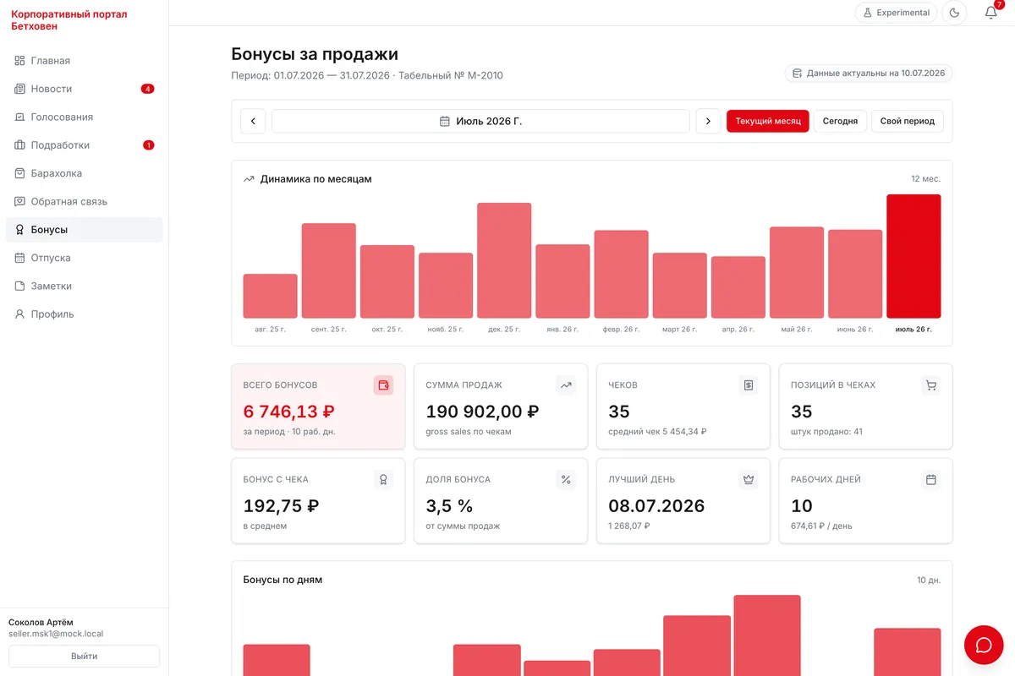Open the notifications bell icon
Screen dimensions: 1015x676
991,13
